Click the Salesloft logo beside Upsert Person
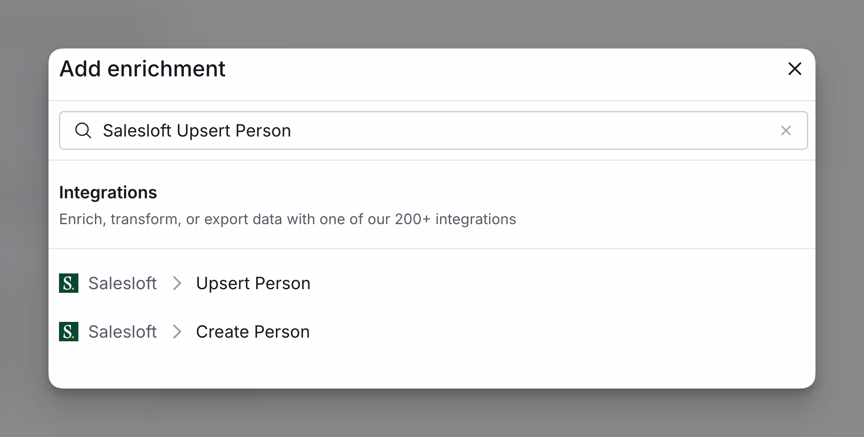The image size is (864, 437). click(69, 283)
